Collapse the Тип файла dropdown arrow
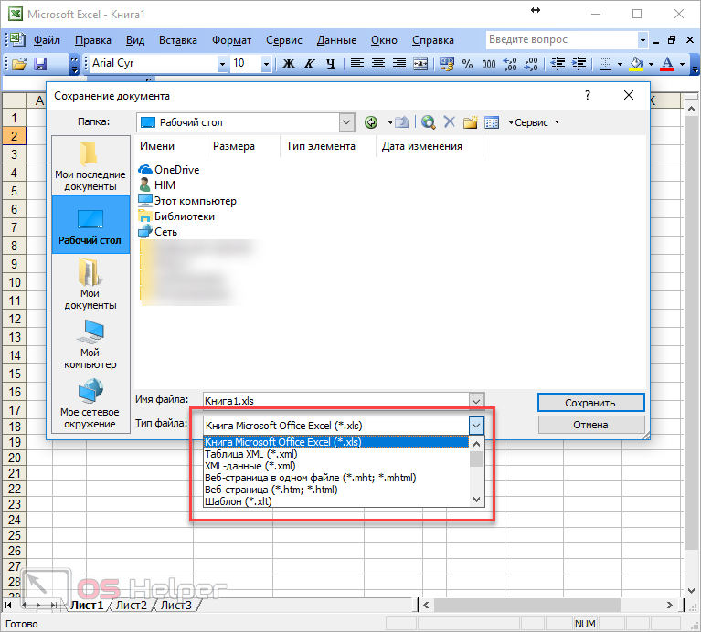The height and width of the screenshot is (632, 701). pyautogui.click(x=476, y=426)
